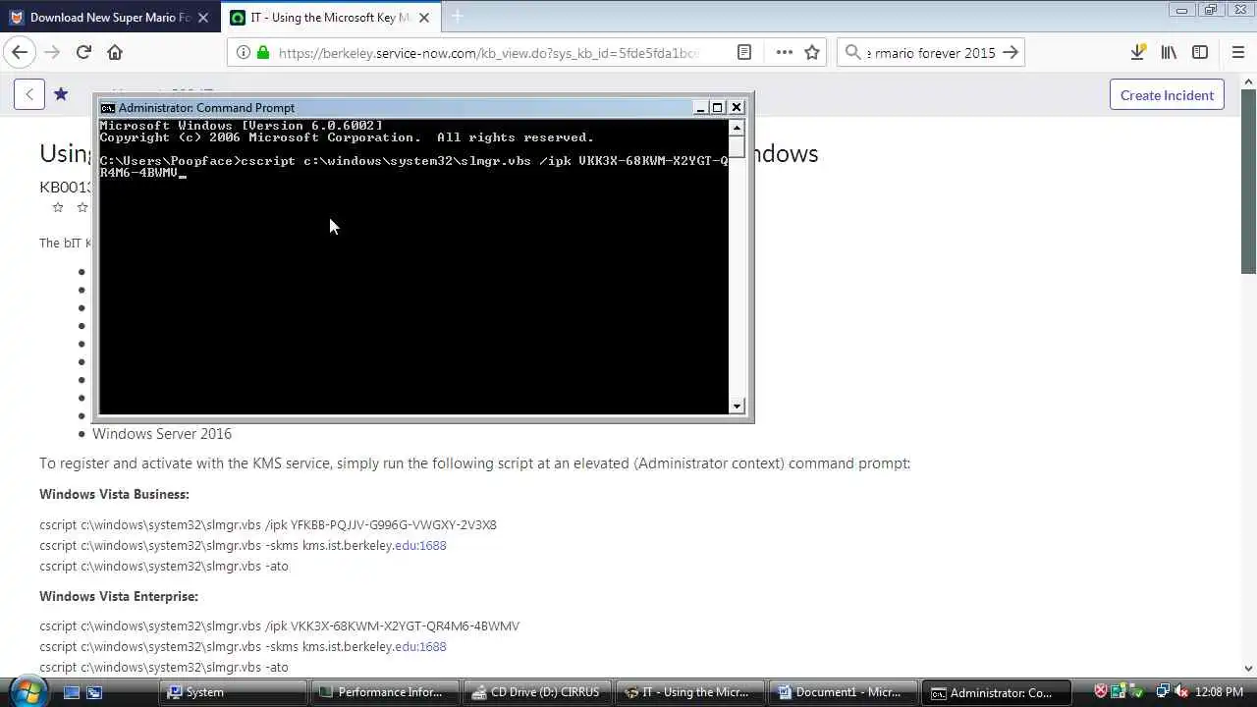
Task: Click red security shield tray icon
Action: [1101, 692]
